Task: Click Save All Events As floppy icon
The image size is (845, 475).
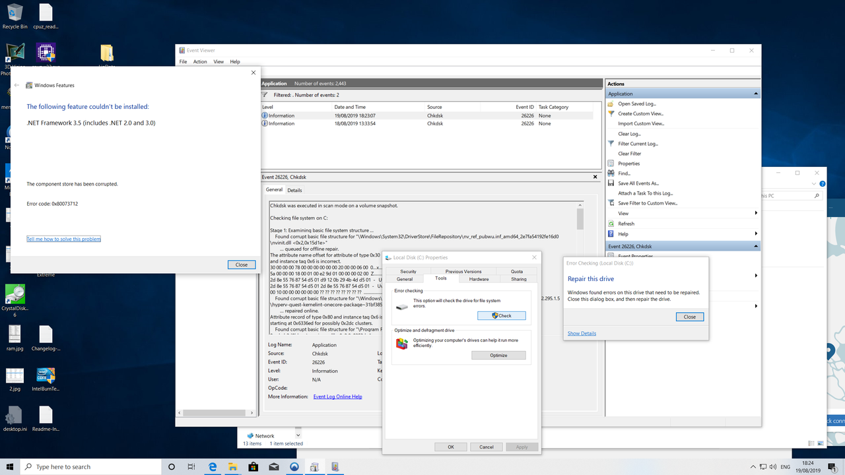Action: coord(611,183)
